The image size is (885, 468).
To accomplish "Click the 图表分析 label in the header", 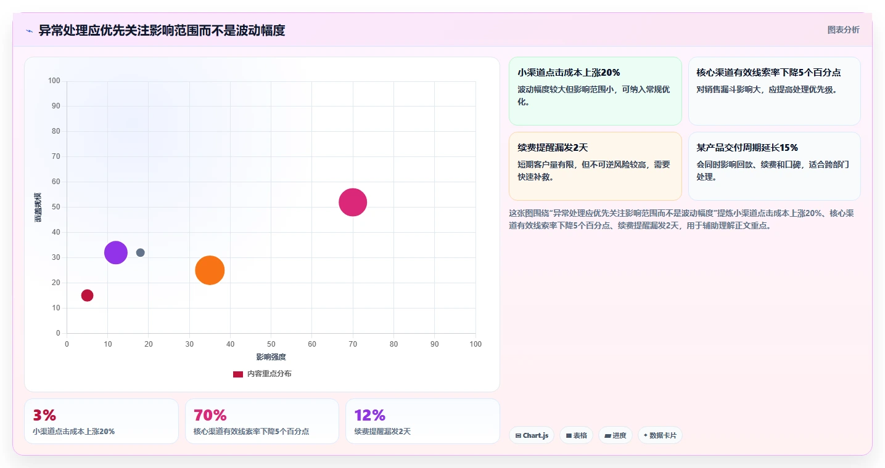I will pos(843,30).
